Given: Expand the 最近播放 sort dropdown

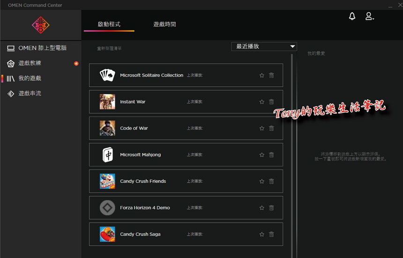Looking at the screenshot, I should pyautogui.click(x=264, y=46).
